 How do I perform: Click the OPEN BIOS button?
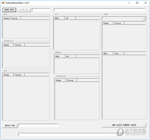click(x=9, y=10)
